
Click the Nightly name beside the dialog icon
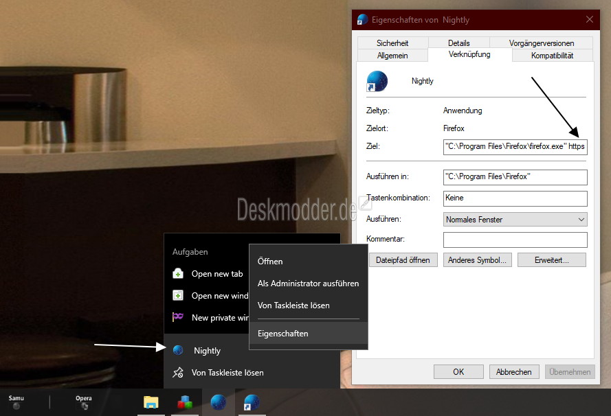(423, 81)
